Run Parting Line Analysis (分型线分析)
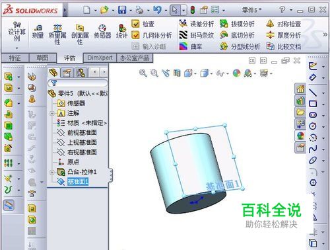The width and height of the screenshot is (330, 250). [240, 46]
